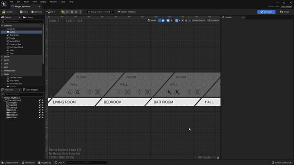Toggle visibility eye for BUTHALL row
294x165 pixels.
pyautogui.click(x=43, y=117)
